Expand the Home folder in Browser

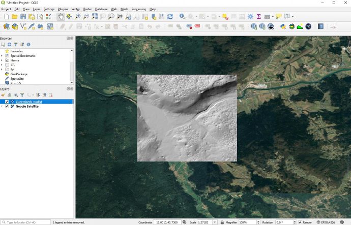pos(2,60)
